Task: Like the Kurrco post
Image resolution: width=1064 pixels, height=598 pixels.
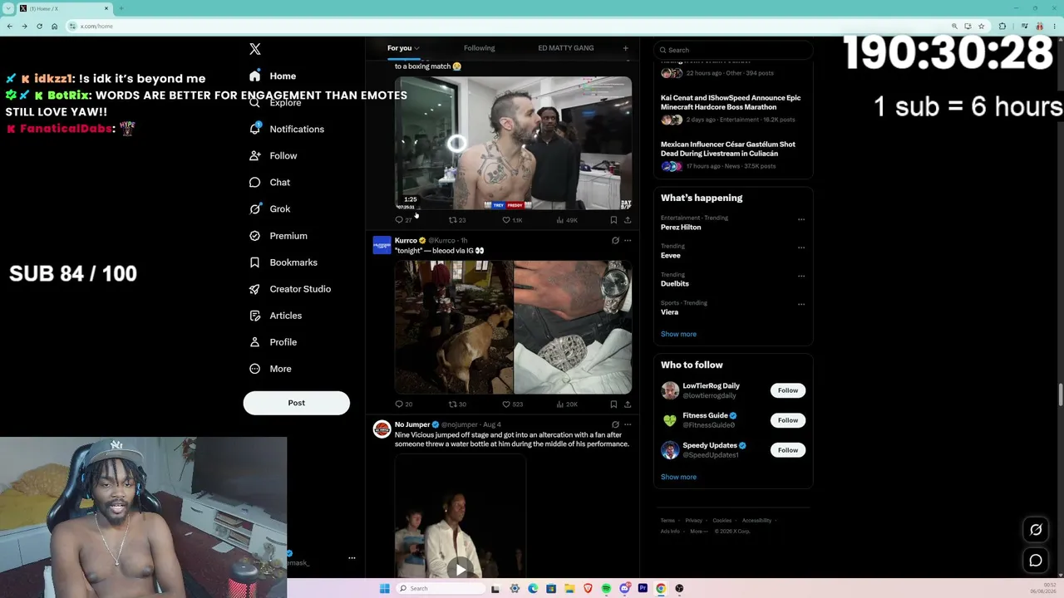Action: [x=512, y=404]
